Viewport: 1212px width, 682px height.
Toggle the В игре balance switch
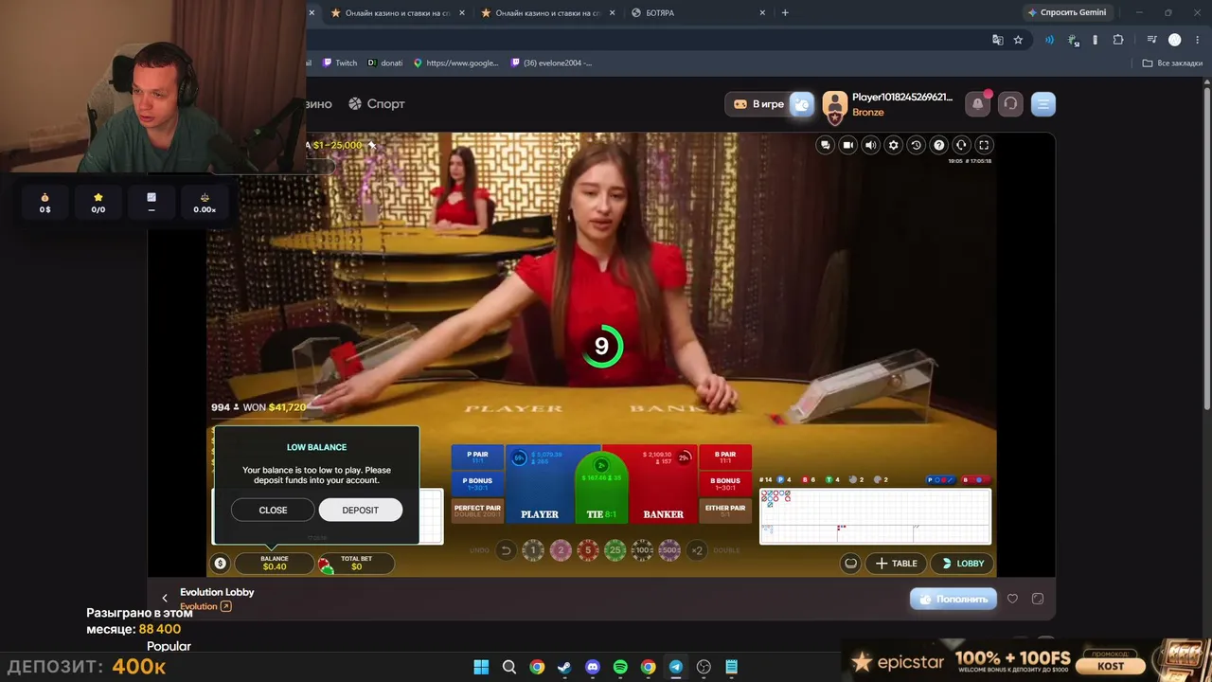[801, 104]
